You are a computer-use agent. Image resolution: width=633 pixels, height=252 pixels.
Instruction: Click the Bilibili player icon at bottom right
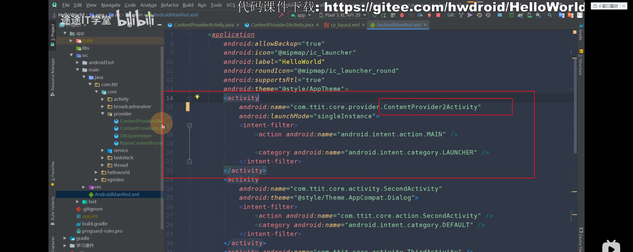click(612, 246)
